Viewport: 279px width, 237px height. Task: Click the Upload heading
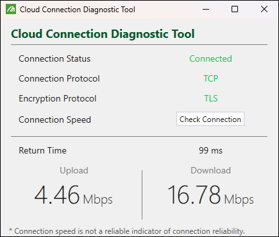coord(74,171)
